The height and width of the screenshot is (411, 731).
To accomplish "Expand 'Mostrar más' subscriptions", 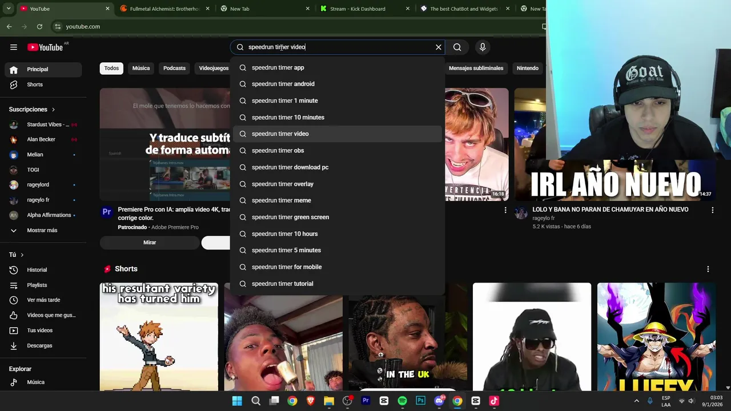I will pyautogui.click(x=43, y=230).
